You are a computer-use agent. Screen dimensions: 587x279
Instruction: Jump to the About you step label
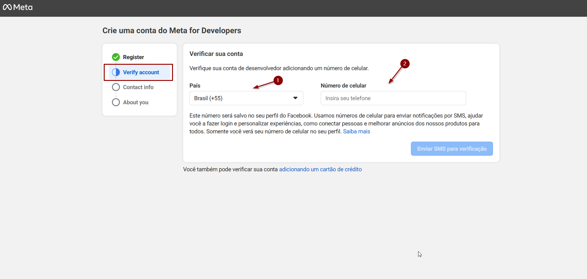coord(136,102)
